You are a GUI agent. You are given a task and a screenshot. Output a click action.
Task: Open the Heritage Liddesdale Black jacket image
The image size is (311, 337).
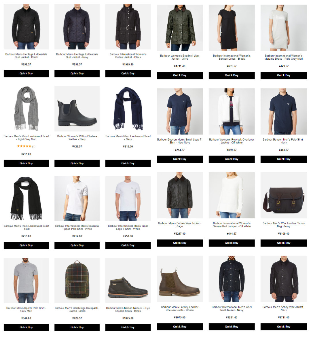(x=26, y=27)
